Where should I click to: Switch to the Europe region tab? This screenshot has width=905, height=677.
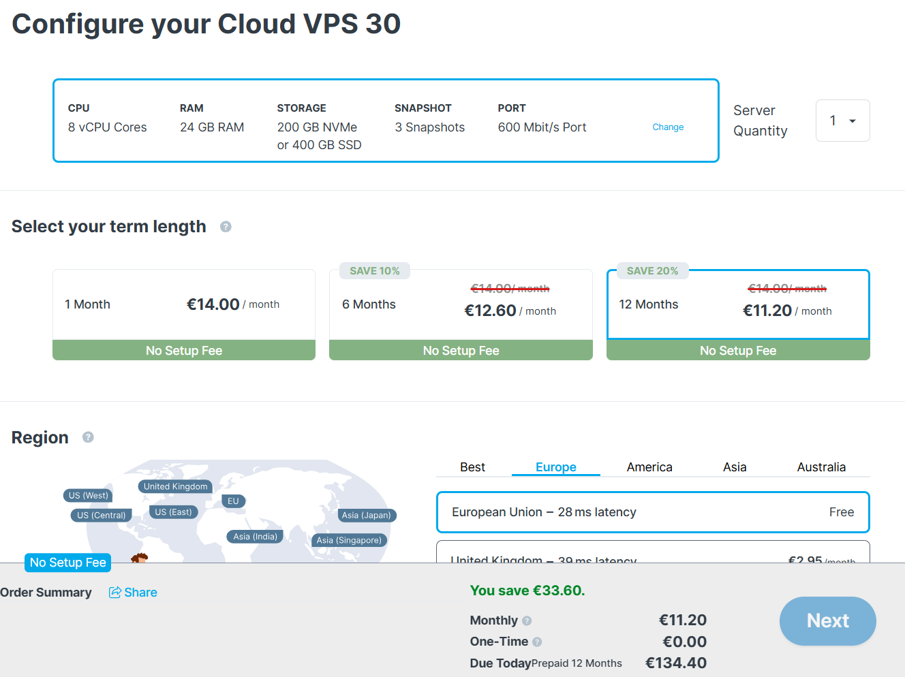coord(556,467)
